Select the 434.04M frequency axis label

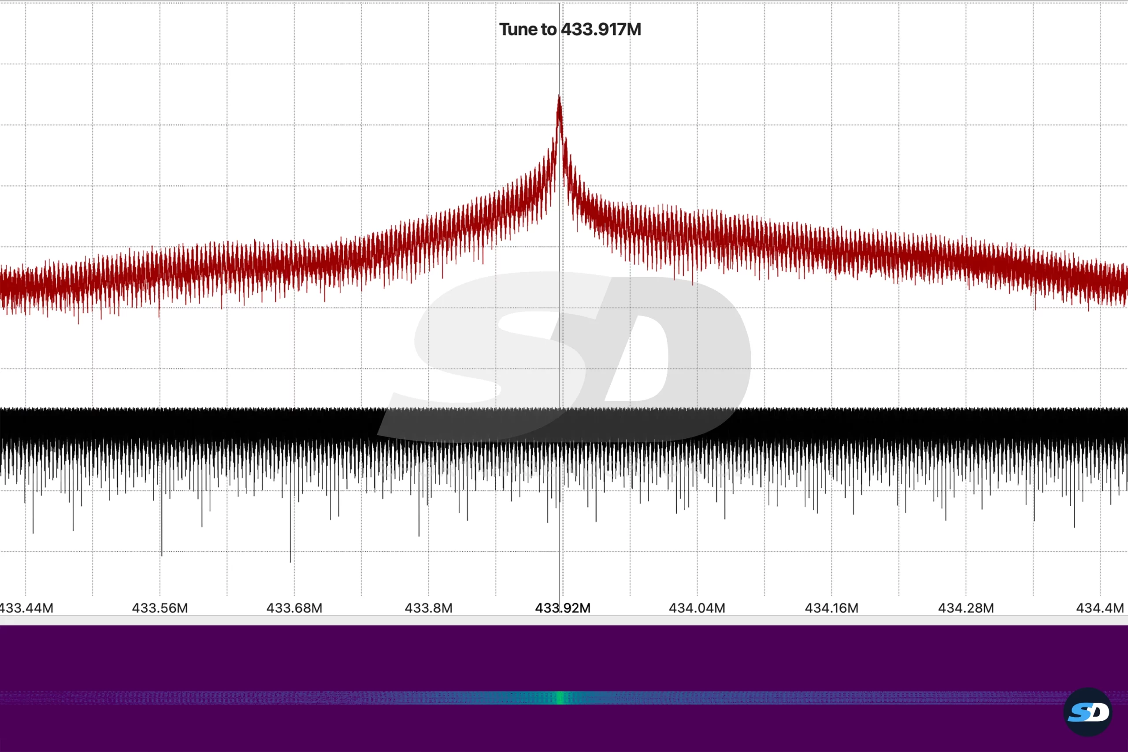coord(697,608)
